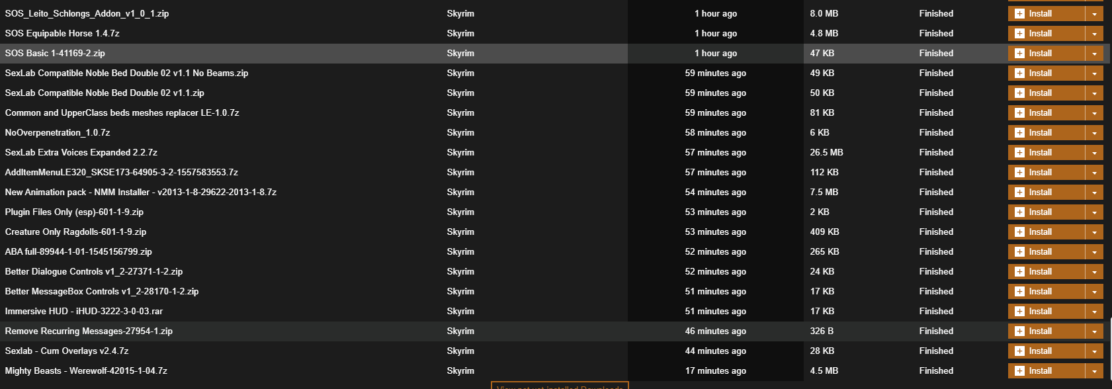The image size is (1112, 389).
Task: Open install options arrow for SOS Basic
Action: [x=1094, y=53]
